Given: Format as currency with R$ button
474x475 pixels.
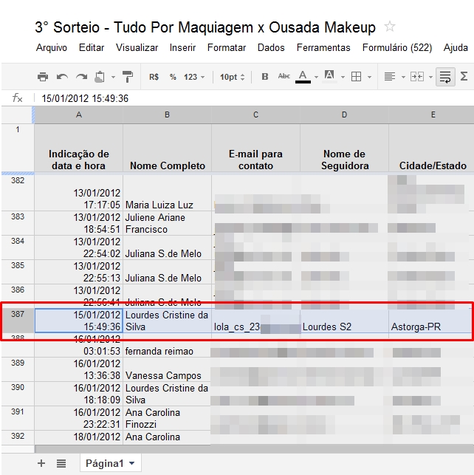Looking at the screenshot, I should coord(154,77).
